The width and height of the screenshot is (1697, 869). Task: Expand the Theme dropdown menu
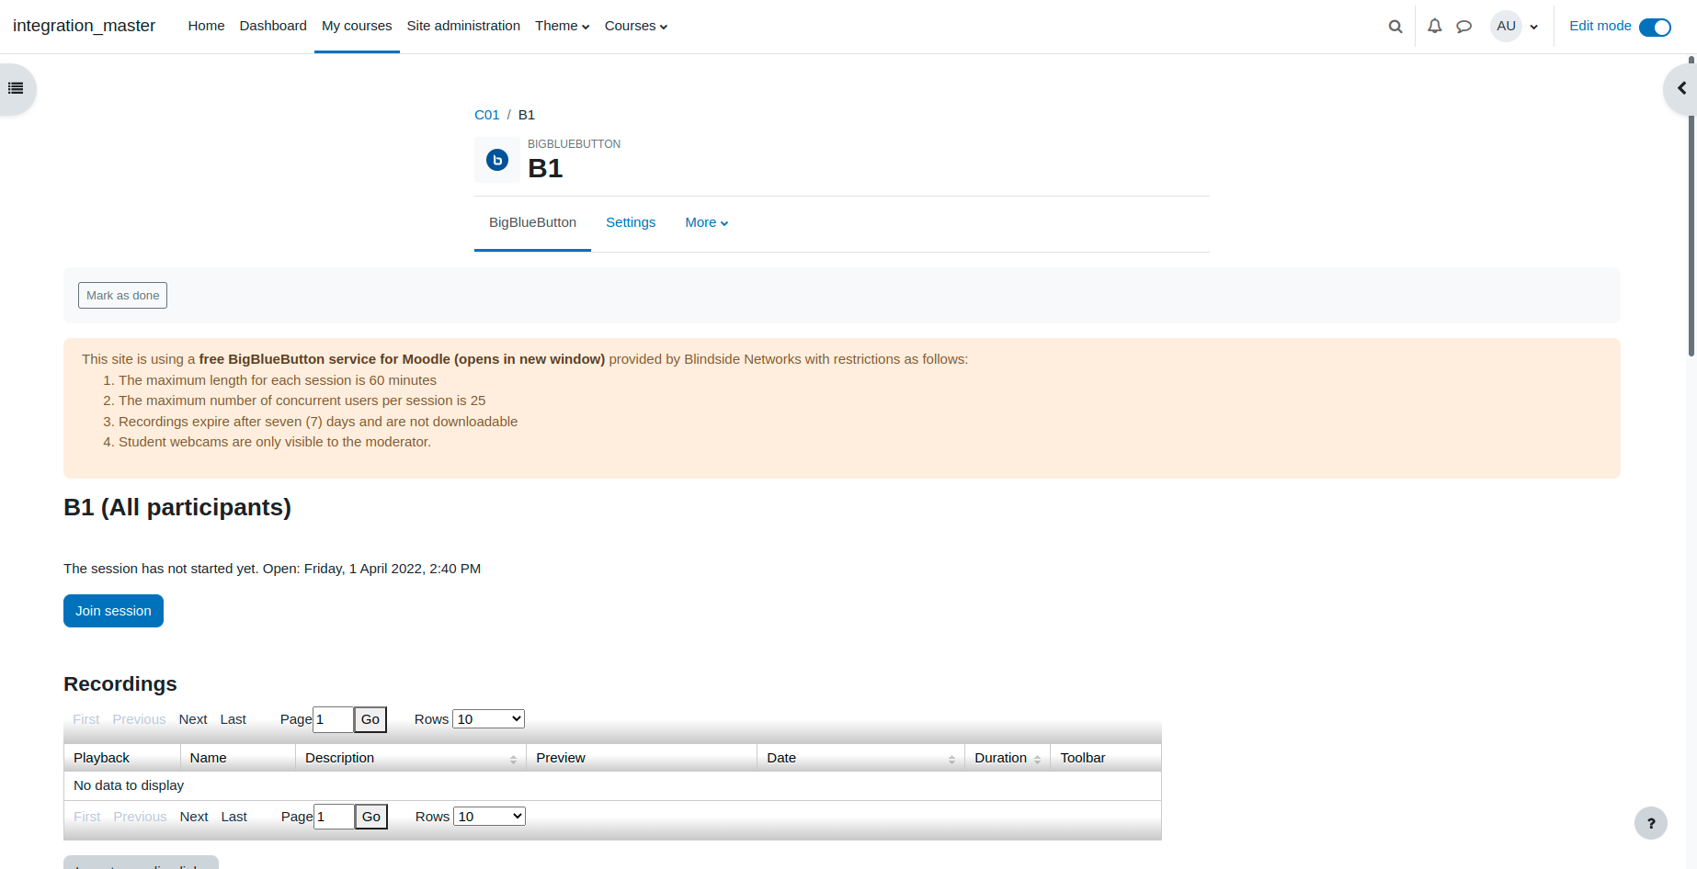563,27
